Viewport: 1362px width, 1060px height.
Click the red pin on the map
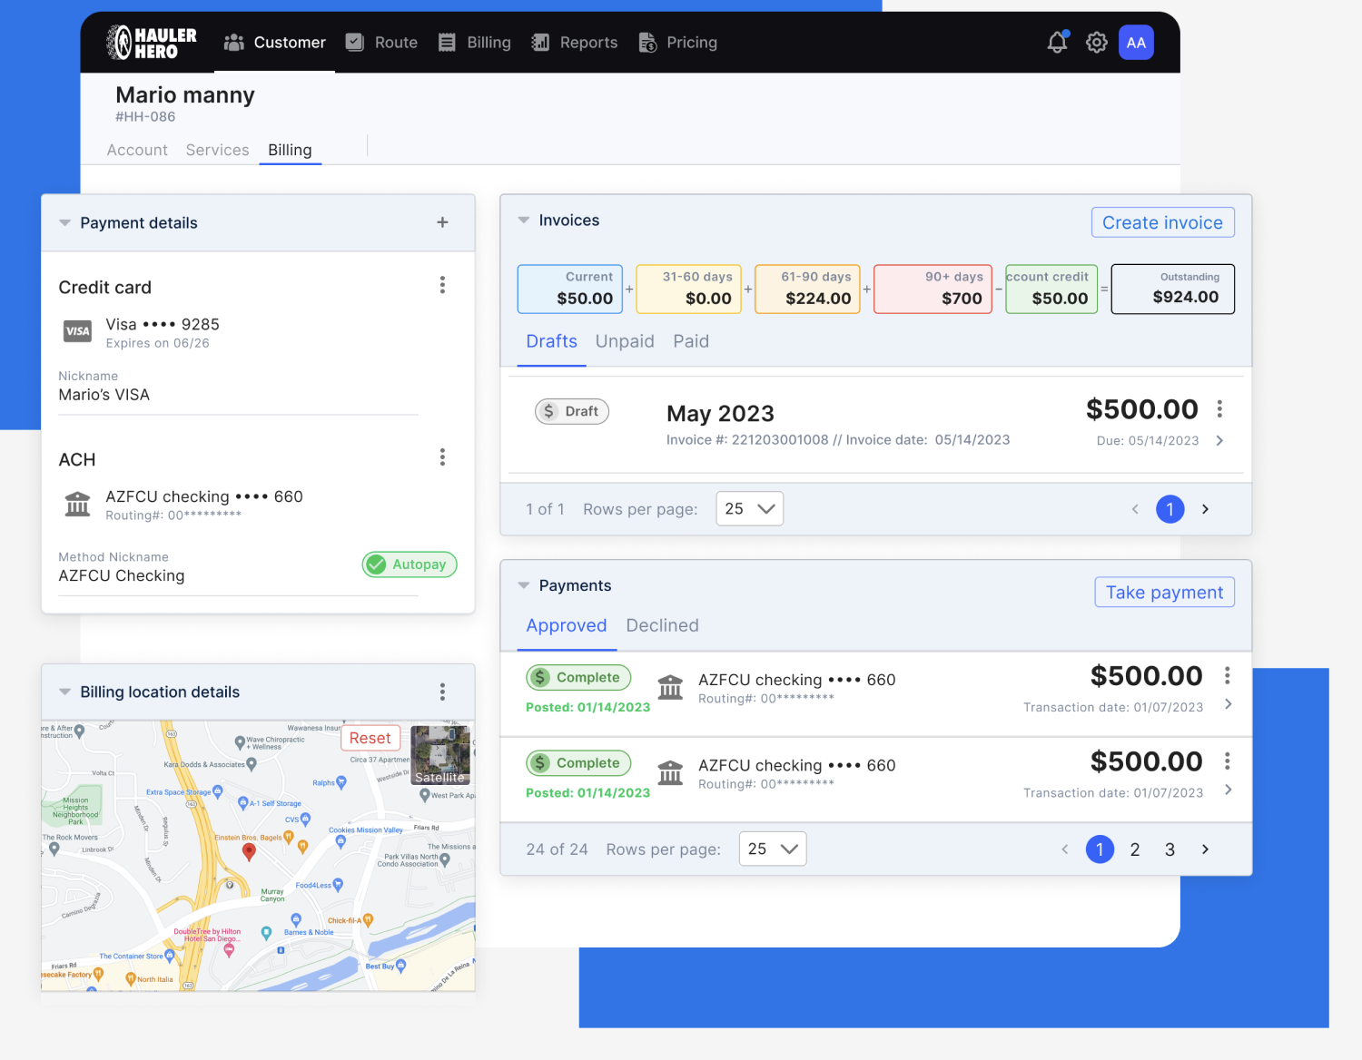point(251,852)
